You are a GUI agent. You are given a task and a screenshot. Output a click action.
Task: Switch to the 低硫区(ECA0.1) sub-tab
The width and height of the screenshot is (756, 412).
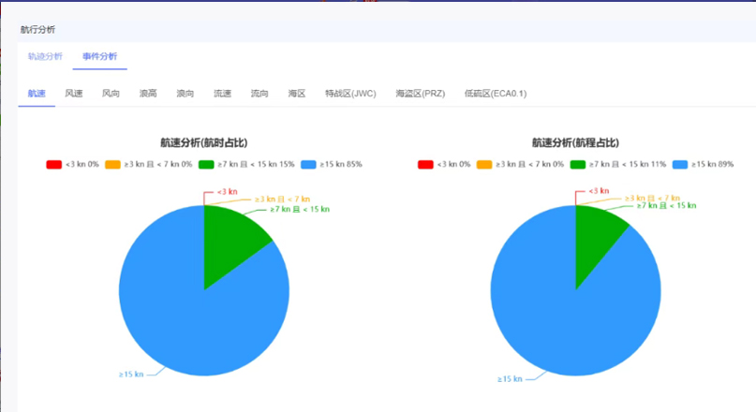click(495, 94)
